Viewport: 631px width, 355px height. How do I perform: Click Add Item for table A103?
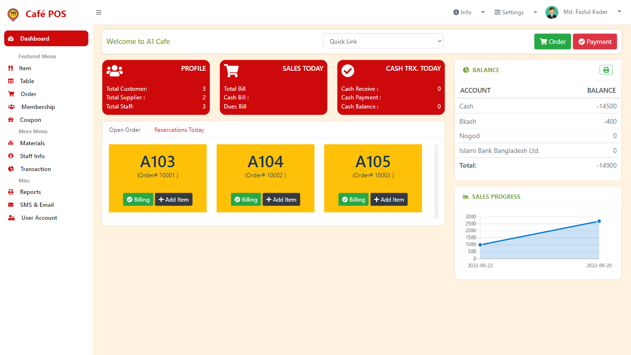click(174, 200)
